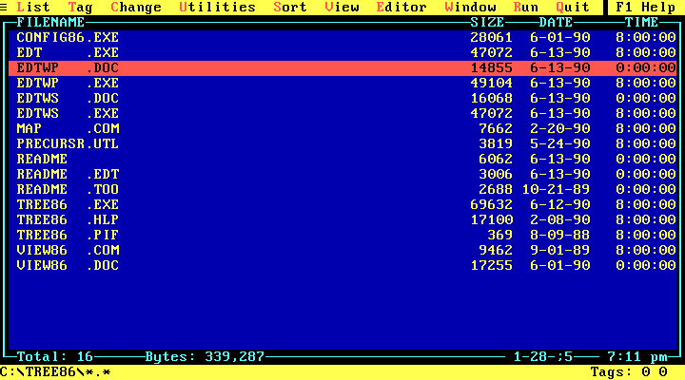Screen dimensions: 685x380
Task: Select file EDT.EXE
Action: tap(342, 53)
